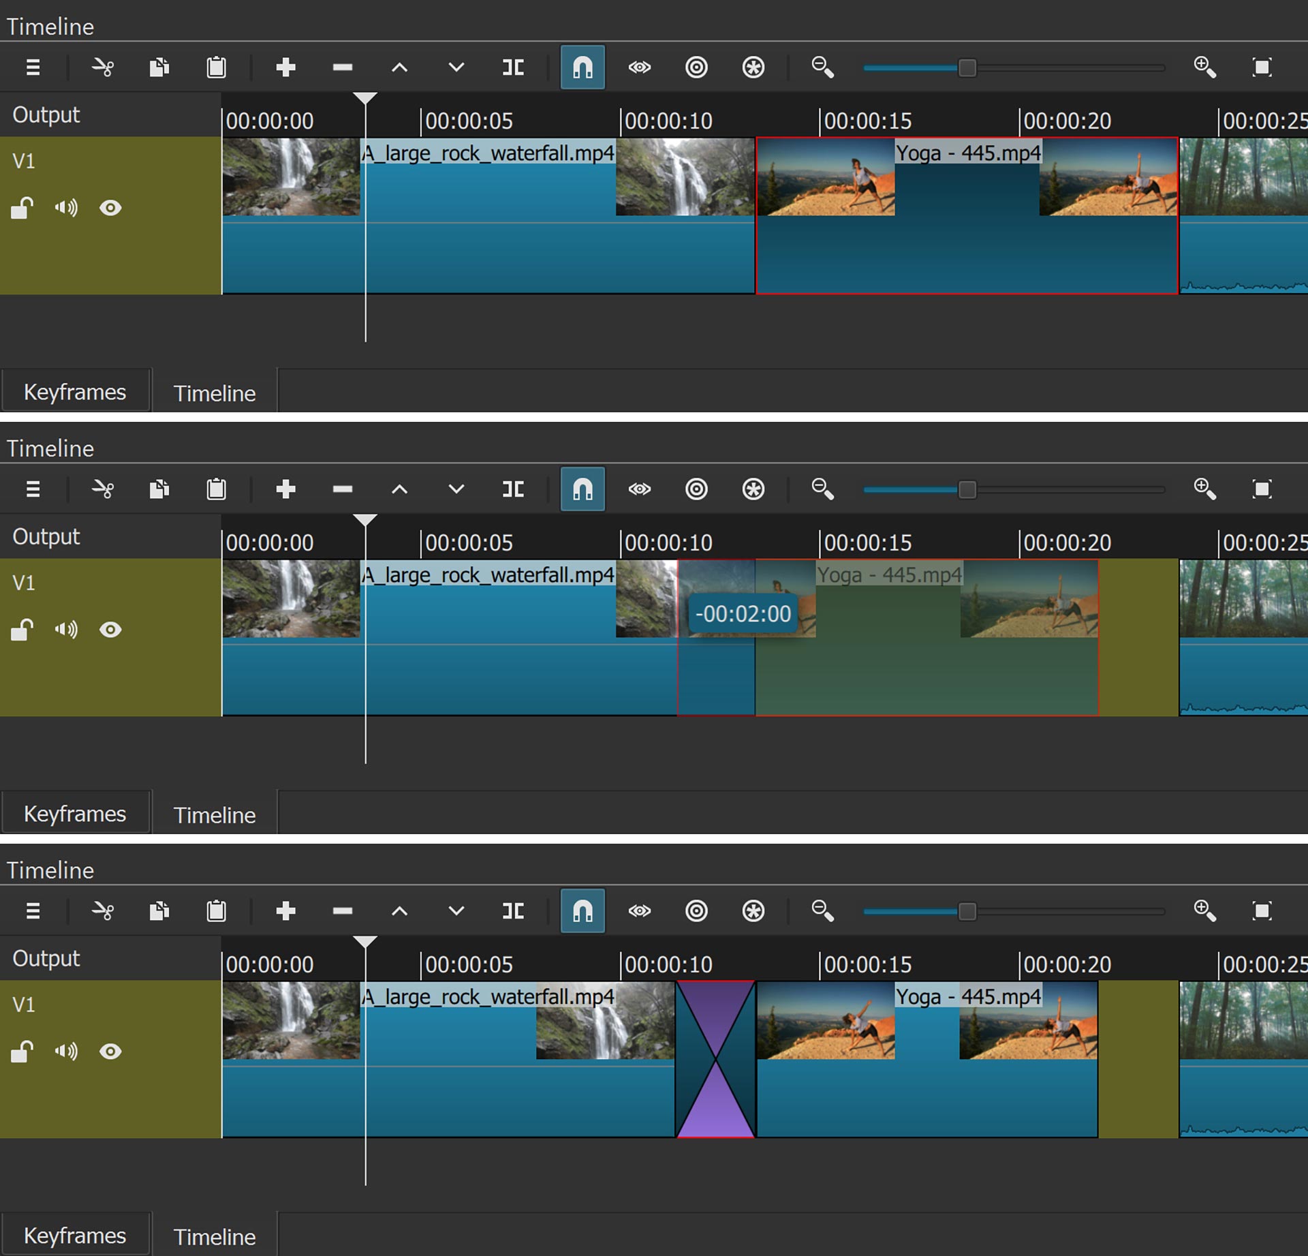Click the Overwrite icon (down chevron)
Screen dimensions: 1308x1256
point(456,67)
